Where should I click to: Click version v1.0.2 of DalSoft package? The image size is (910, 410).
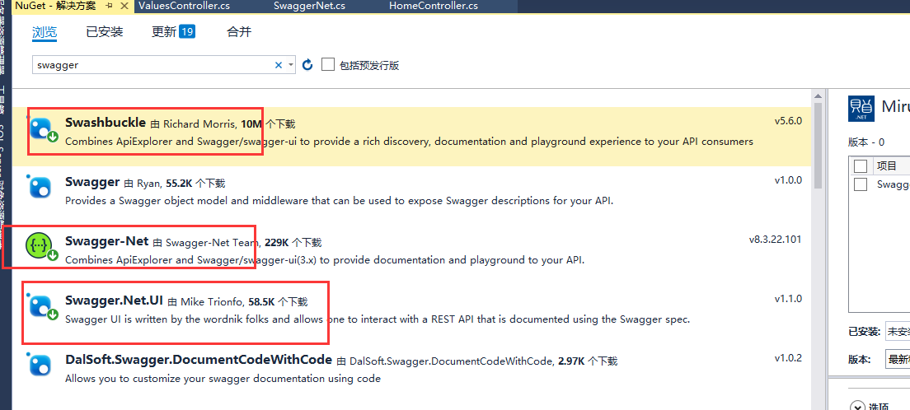pos(788,358)
